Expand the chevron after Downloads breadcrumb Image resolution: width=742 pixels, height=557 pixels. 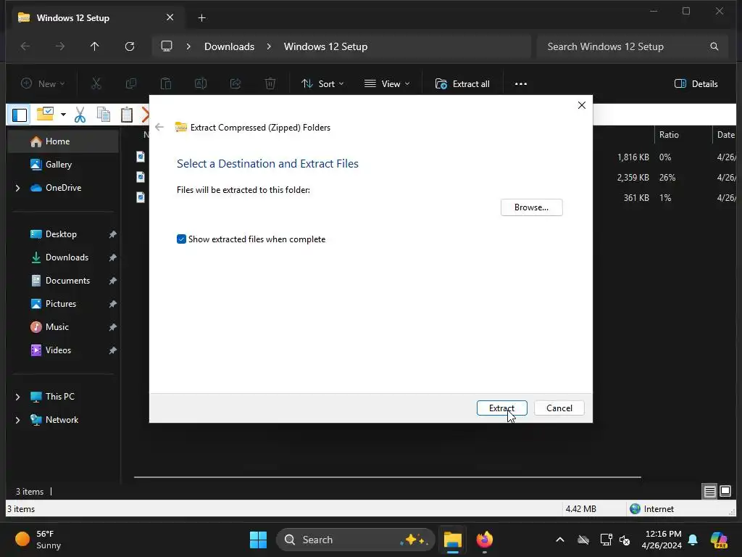pos(269,46)
